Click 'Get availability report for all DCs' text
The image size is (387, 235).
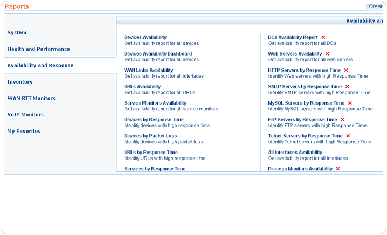(x=302, y=43)
